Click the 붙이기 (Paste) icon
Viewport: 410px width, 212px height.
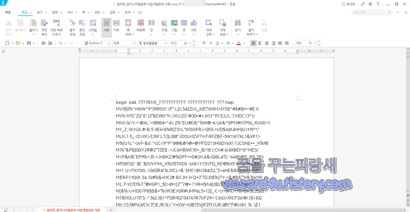click(x=33, y=23)
